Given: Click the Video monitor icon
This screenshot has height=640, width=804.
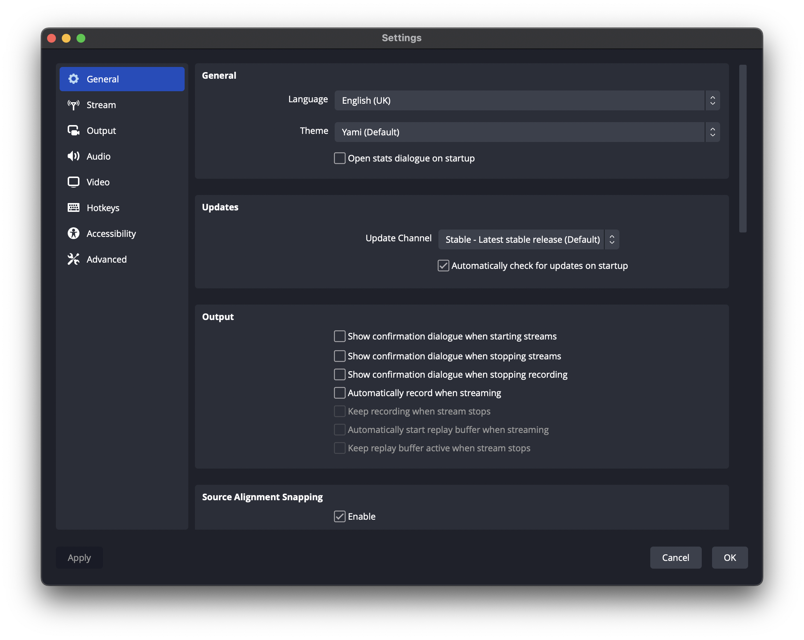Looking at the screenshot, I should click(x=74, y=182).
